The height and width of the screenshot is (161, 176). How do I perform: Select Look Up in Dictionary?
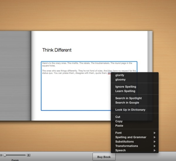point(135,110)
